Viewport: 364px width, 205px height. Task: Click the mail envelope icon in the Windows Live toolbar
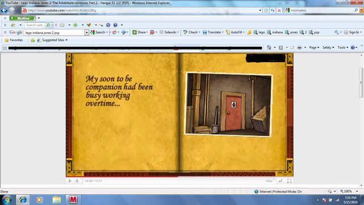coord(62,25)
